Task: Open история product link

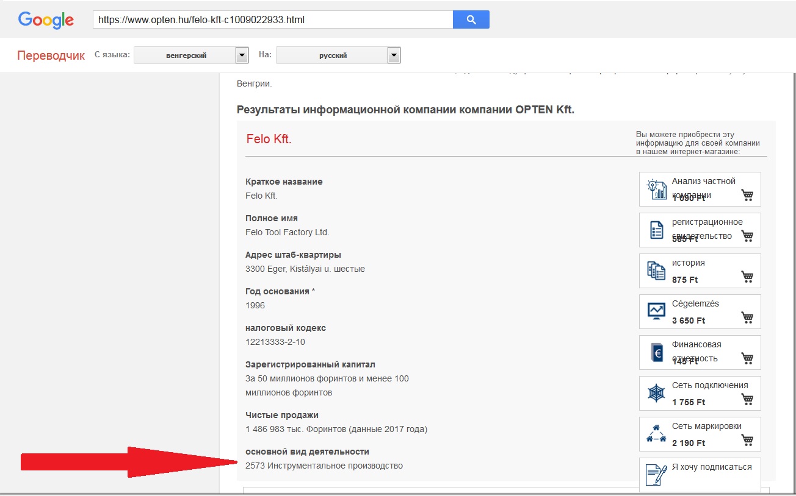Action: coord(689,263)
